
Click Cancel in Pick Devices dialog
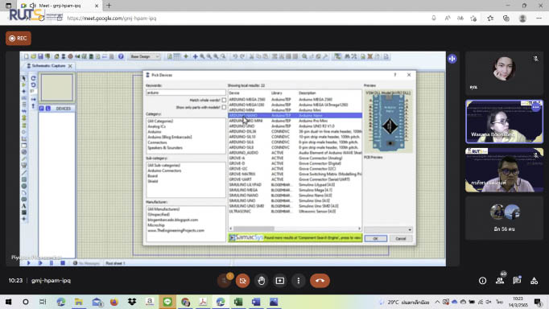click(401, 239)
